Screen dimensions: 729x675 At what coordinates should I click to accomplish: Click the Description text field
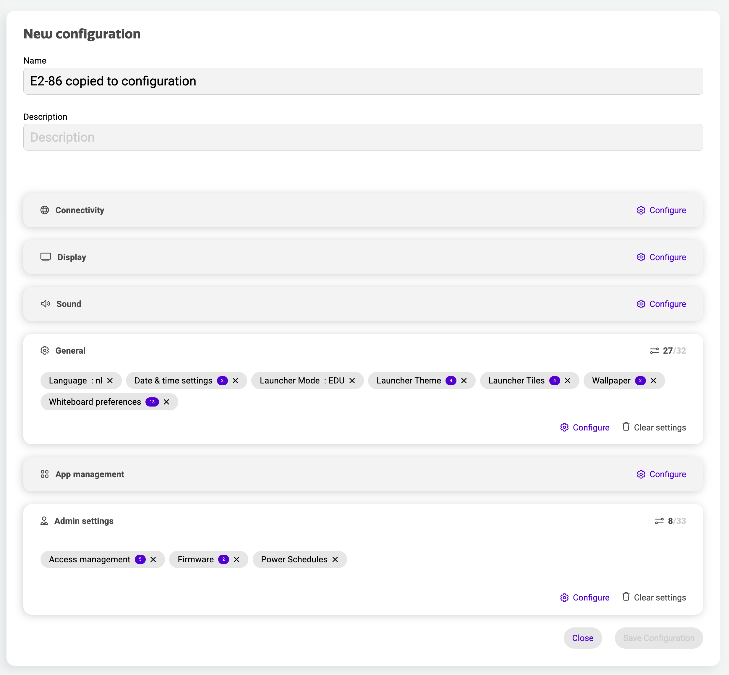point(363,137)
